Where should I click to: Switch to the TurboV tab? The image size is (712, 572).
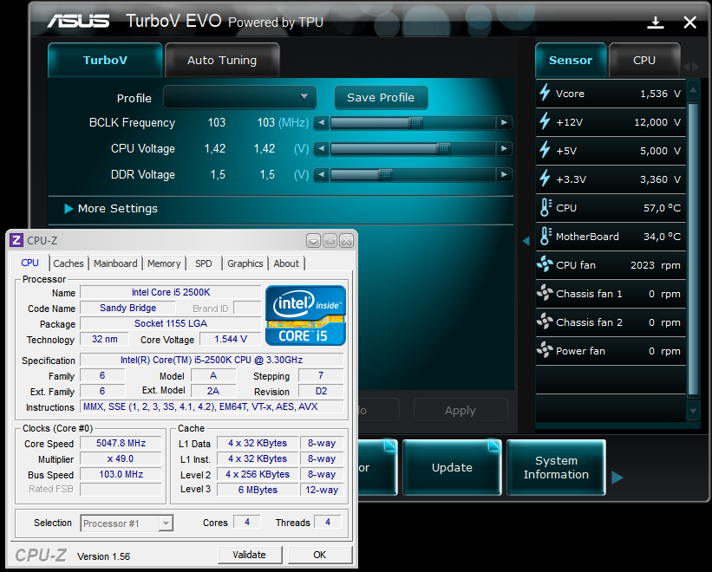pos(105,60)
